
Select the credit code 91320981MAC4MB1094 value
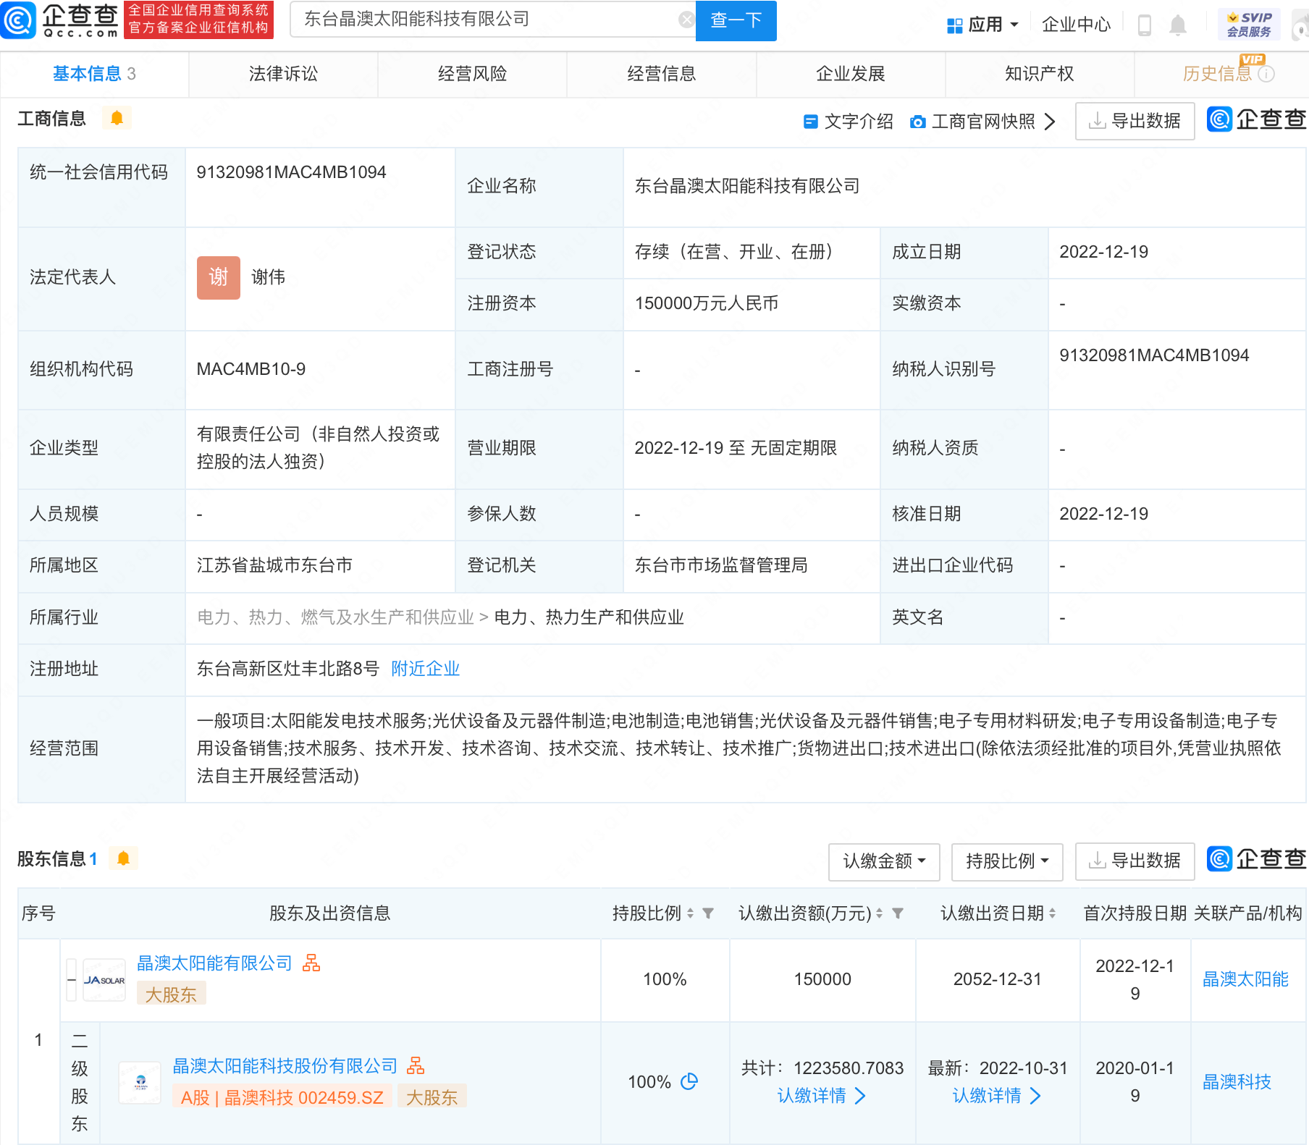point(291,172)
